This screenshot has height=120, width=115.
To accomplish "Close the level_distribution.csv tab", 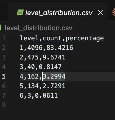I will pyautogui.click(x=100, y=12).
